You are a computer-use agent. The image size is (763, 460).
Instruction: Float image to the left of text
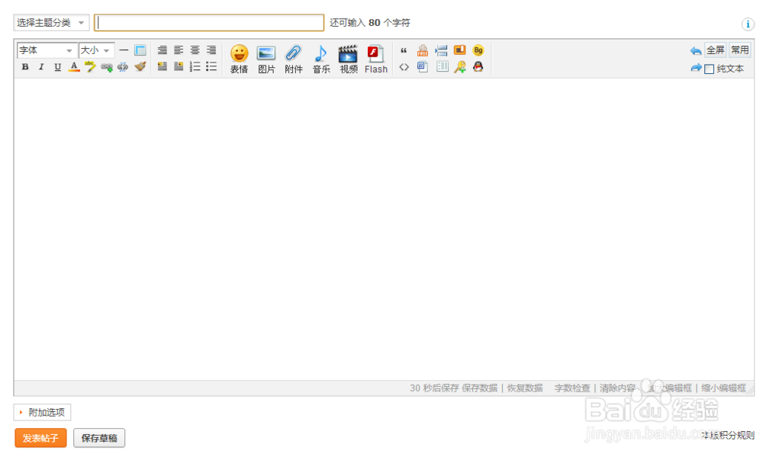[x=163, y=66]
